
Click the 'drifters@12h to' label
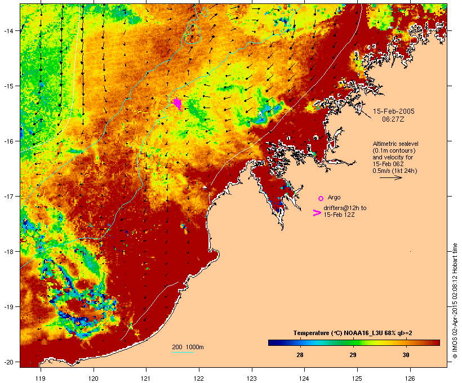(x=345, y=208)
